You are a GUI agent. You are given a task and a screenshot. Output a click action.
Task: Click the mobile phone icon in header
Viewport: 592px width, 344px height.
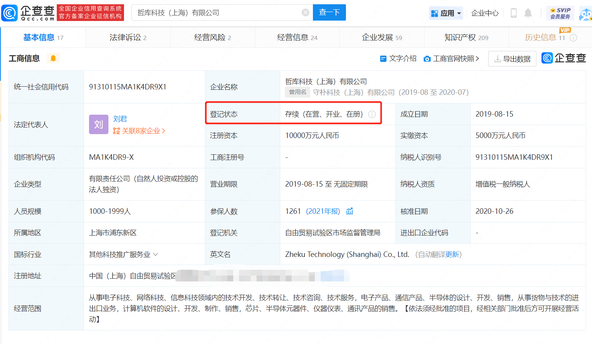coord(513,13)
